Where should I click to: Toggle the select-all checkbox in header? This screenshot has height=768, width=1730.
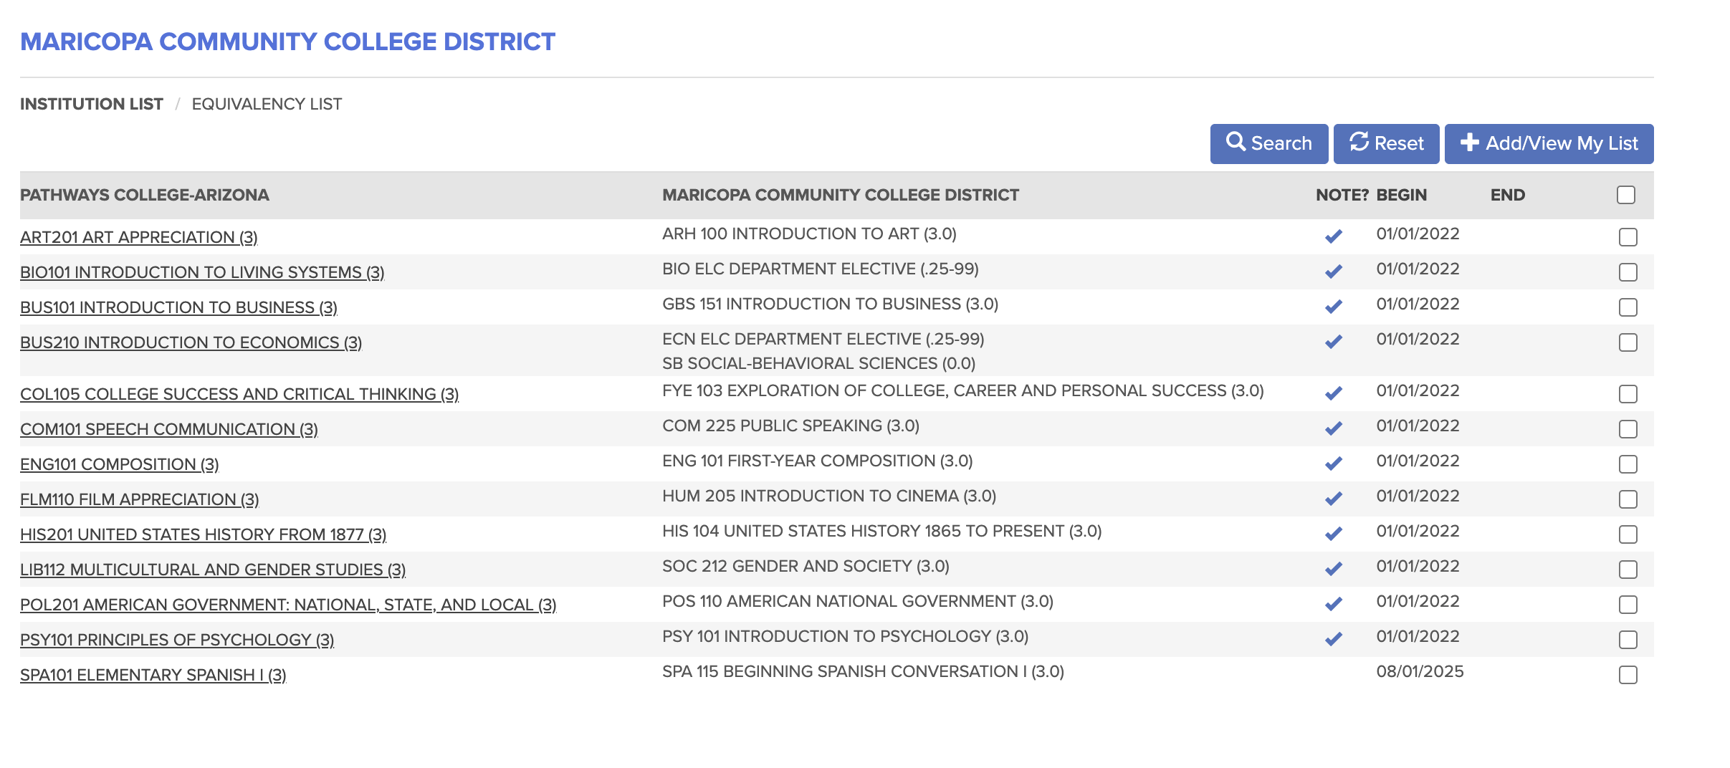coord(1626,195)
